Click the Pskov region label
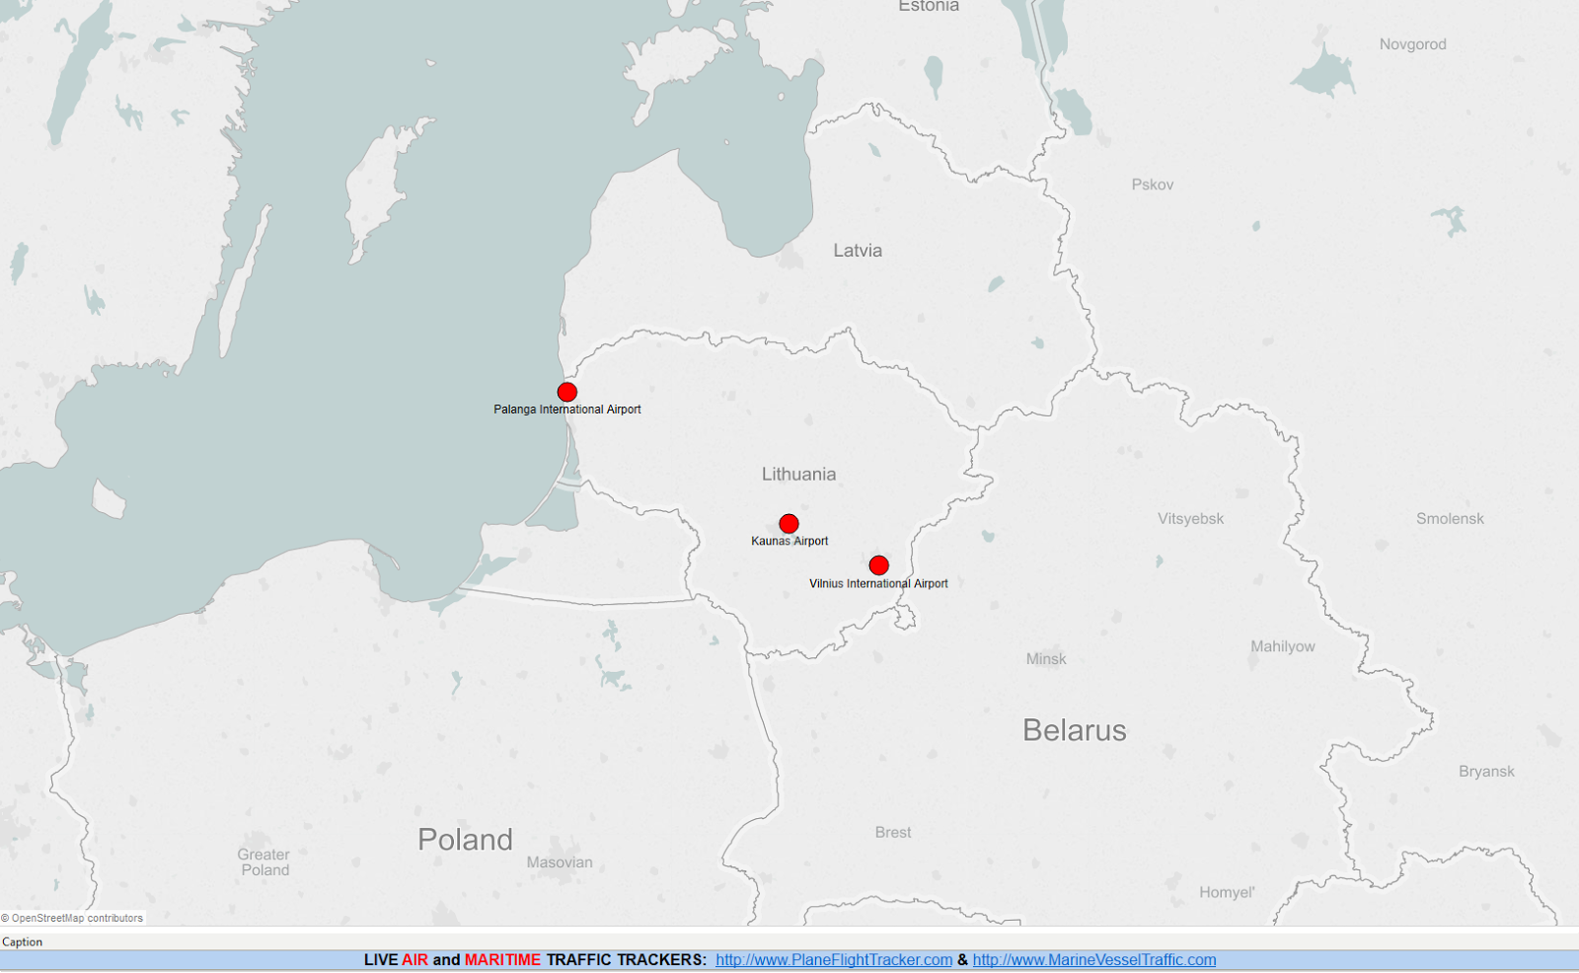 click(x=1152, y=184)
